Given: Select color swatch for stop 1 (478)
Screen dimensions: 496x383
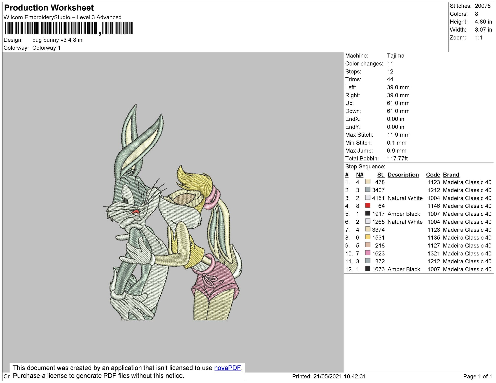Looking at the screenshot, I should tap(368, 182).
